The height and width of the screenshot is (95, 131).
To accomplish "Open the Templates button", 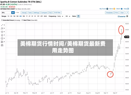I will 109,13.
